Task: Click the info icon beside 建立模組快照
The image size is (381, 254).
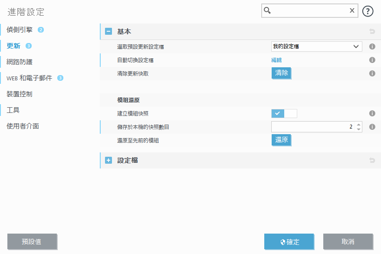Action: coord(372,113)
